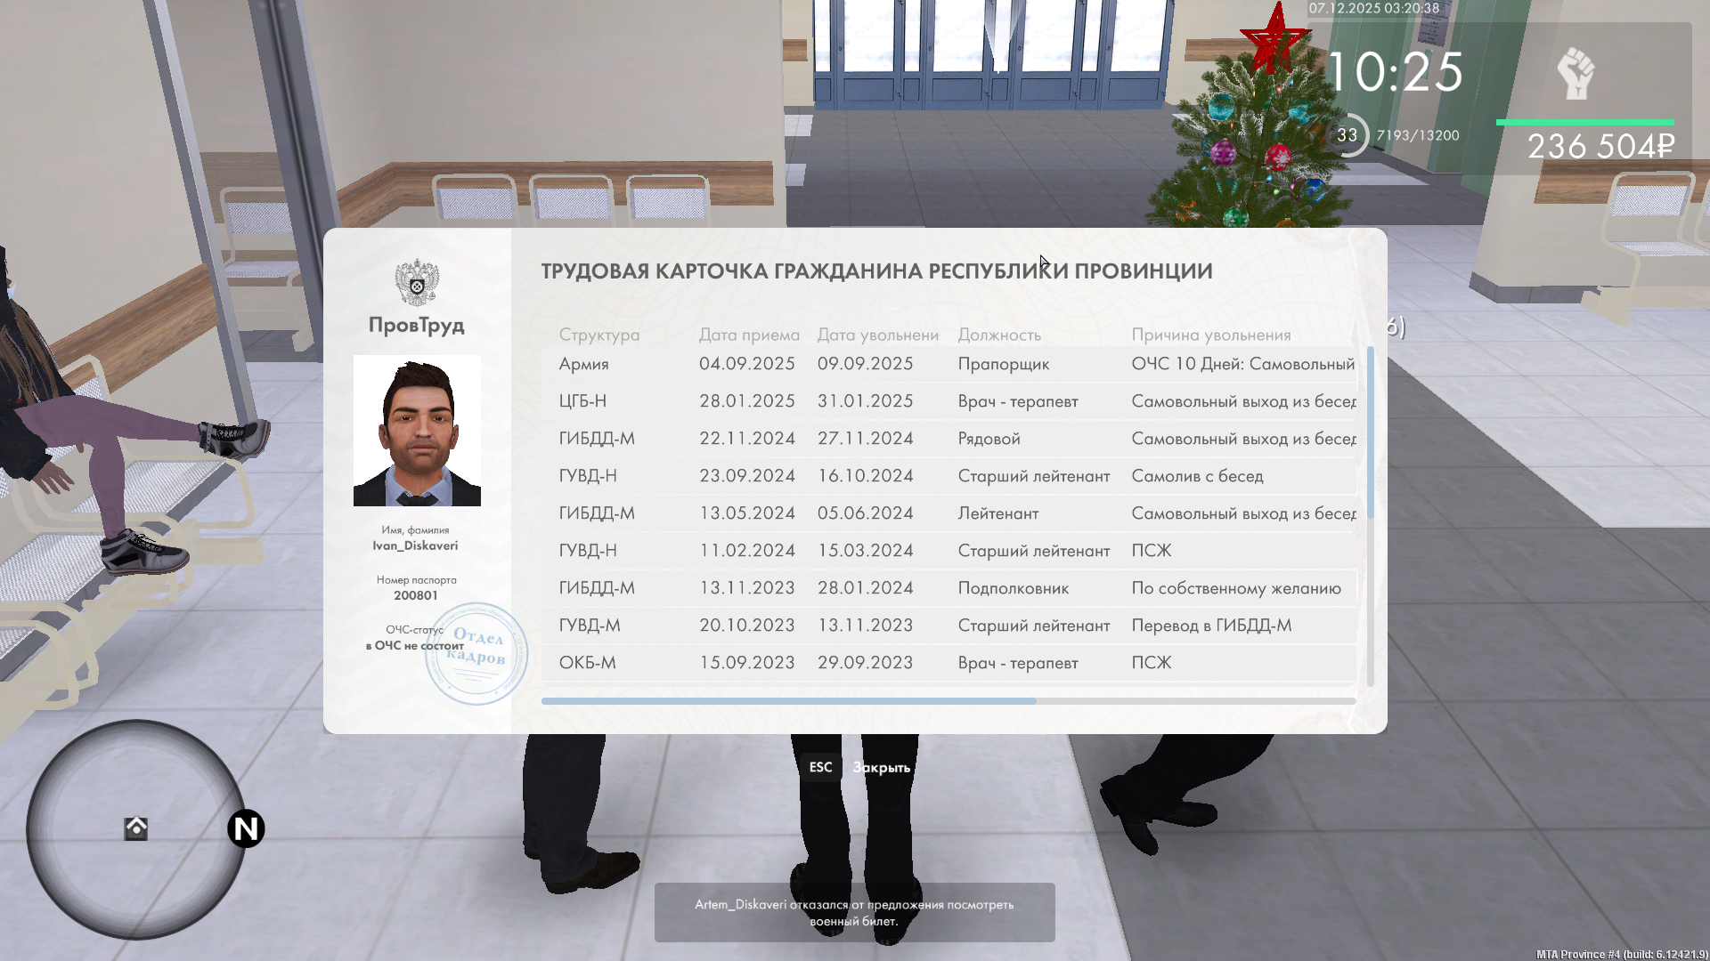This screenshot has width=1710, height=961.
Task: Click the horizontal scrollbar under the table
Action: point(788,701)
